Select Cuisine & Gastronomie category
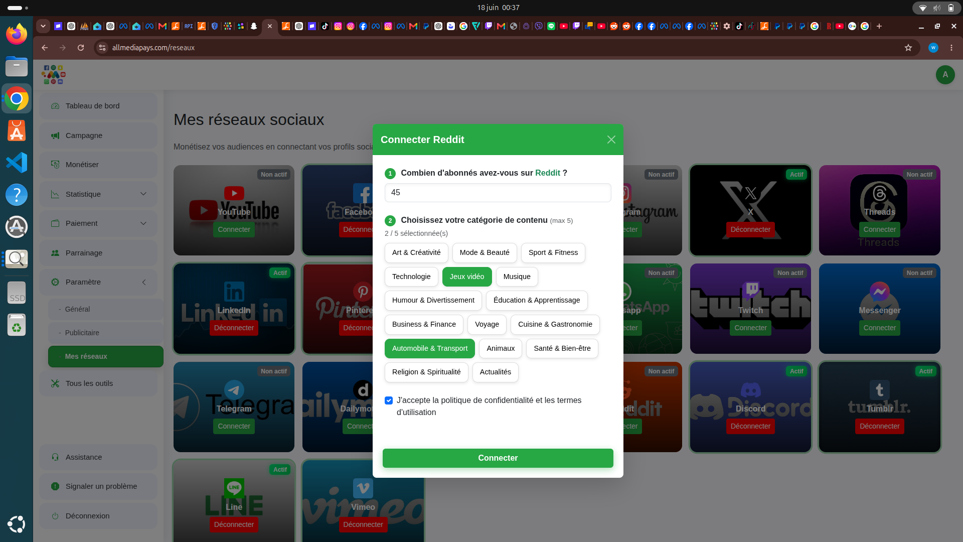This screenshot has height=542, width=963. [555, 325]
